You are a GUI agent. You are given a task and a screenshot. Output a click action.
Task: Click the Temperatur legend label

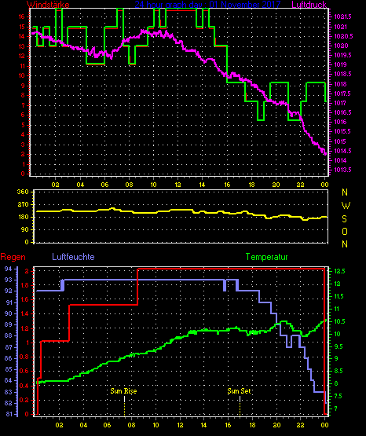(x=266, y=257)
